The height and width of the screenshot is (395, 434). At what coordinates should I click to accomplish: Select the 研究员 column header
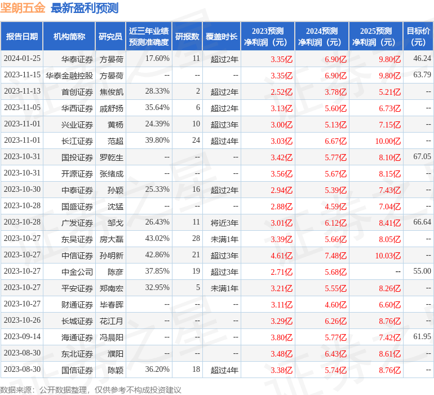pyautogui.click(x=110, y=36)
